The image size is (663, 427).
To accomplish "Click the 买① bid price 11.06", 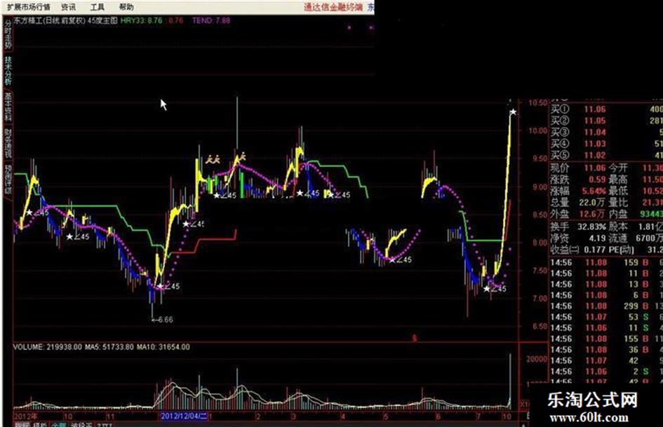I will (594, 109).
